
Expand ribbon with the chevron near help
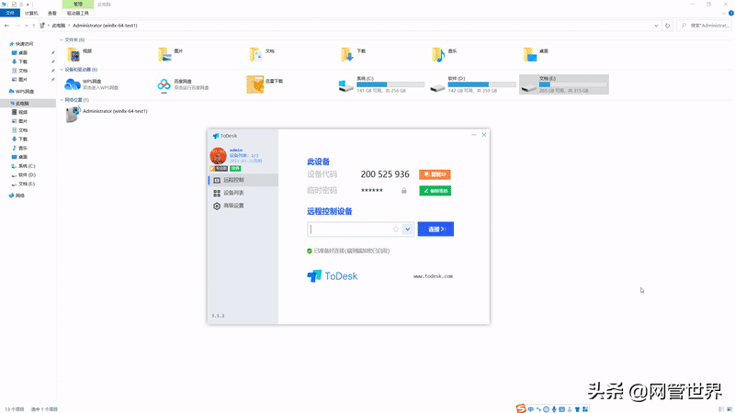[724, 13]
